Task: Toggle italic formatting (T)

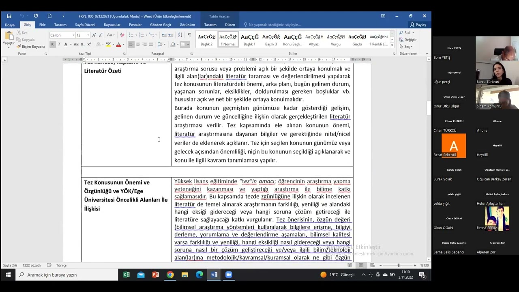Action: point(59,44)
